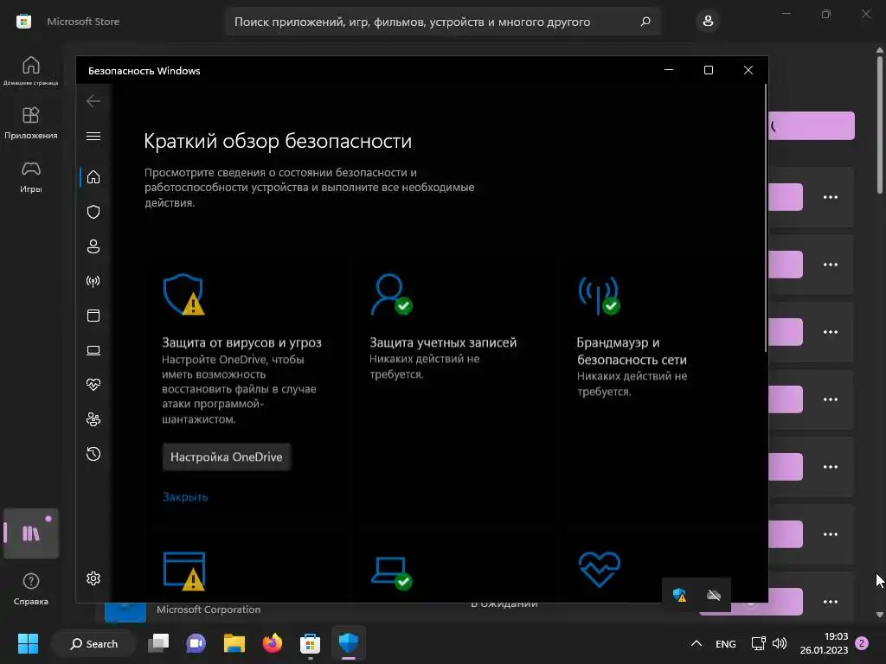
Task: Open Device performance & health heart sidebar icon
Action: tap(93, 385)
